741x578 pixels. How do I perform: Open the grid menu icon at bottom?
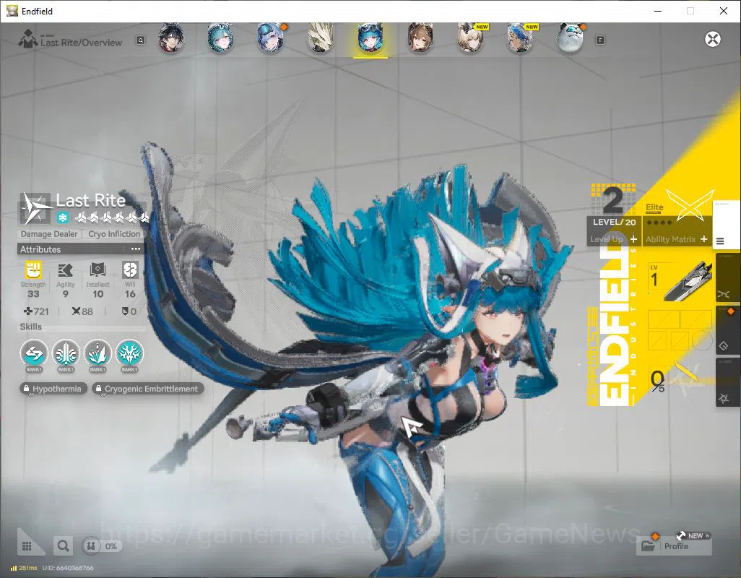pyautogui.click(x=27, y=546)
